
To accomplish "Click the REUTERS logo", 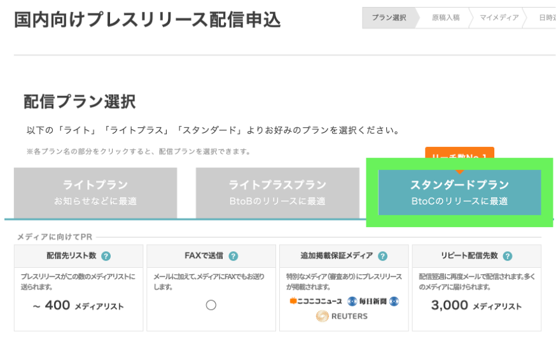I will coord(342,316).
